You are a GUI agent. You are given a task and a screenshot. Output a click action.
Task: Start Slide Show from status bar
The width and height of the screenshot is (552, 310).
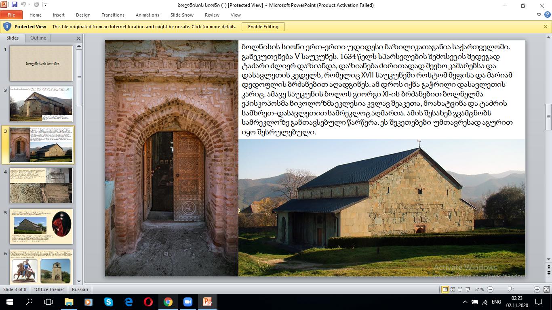coord(468,289)
